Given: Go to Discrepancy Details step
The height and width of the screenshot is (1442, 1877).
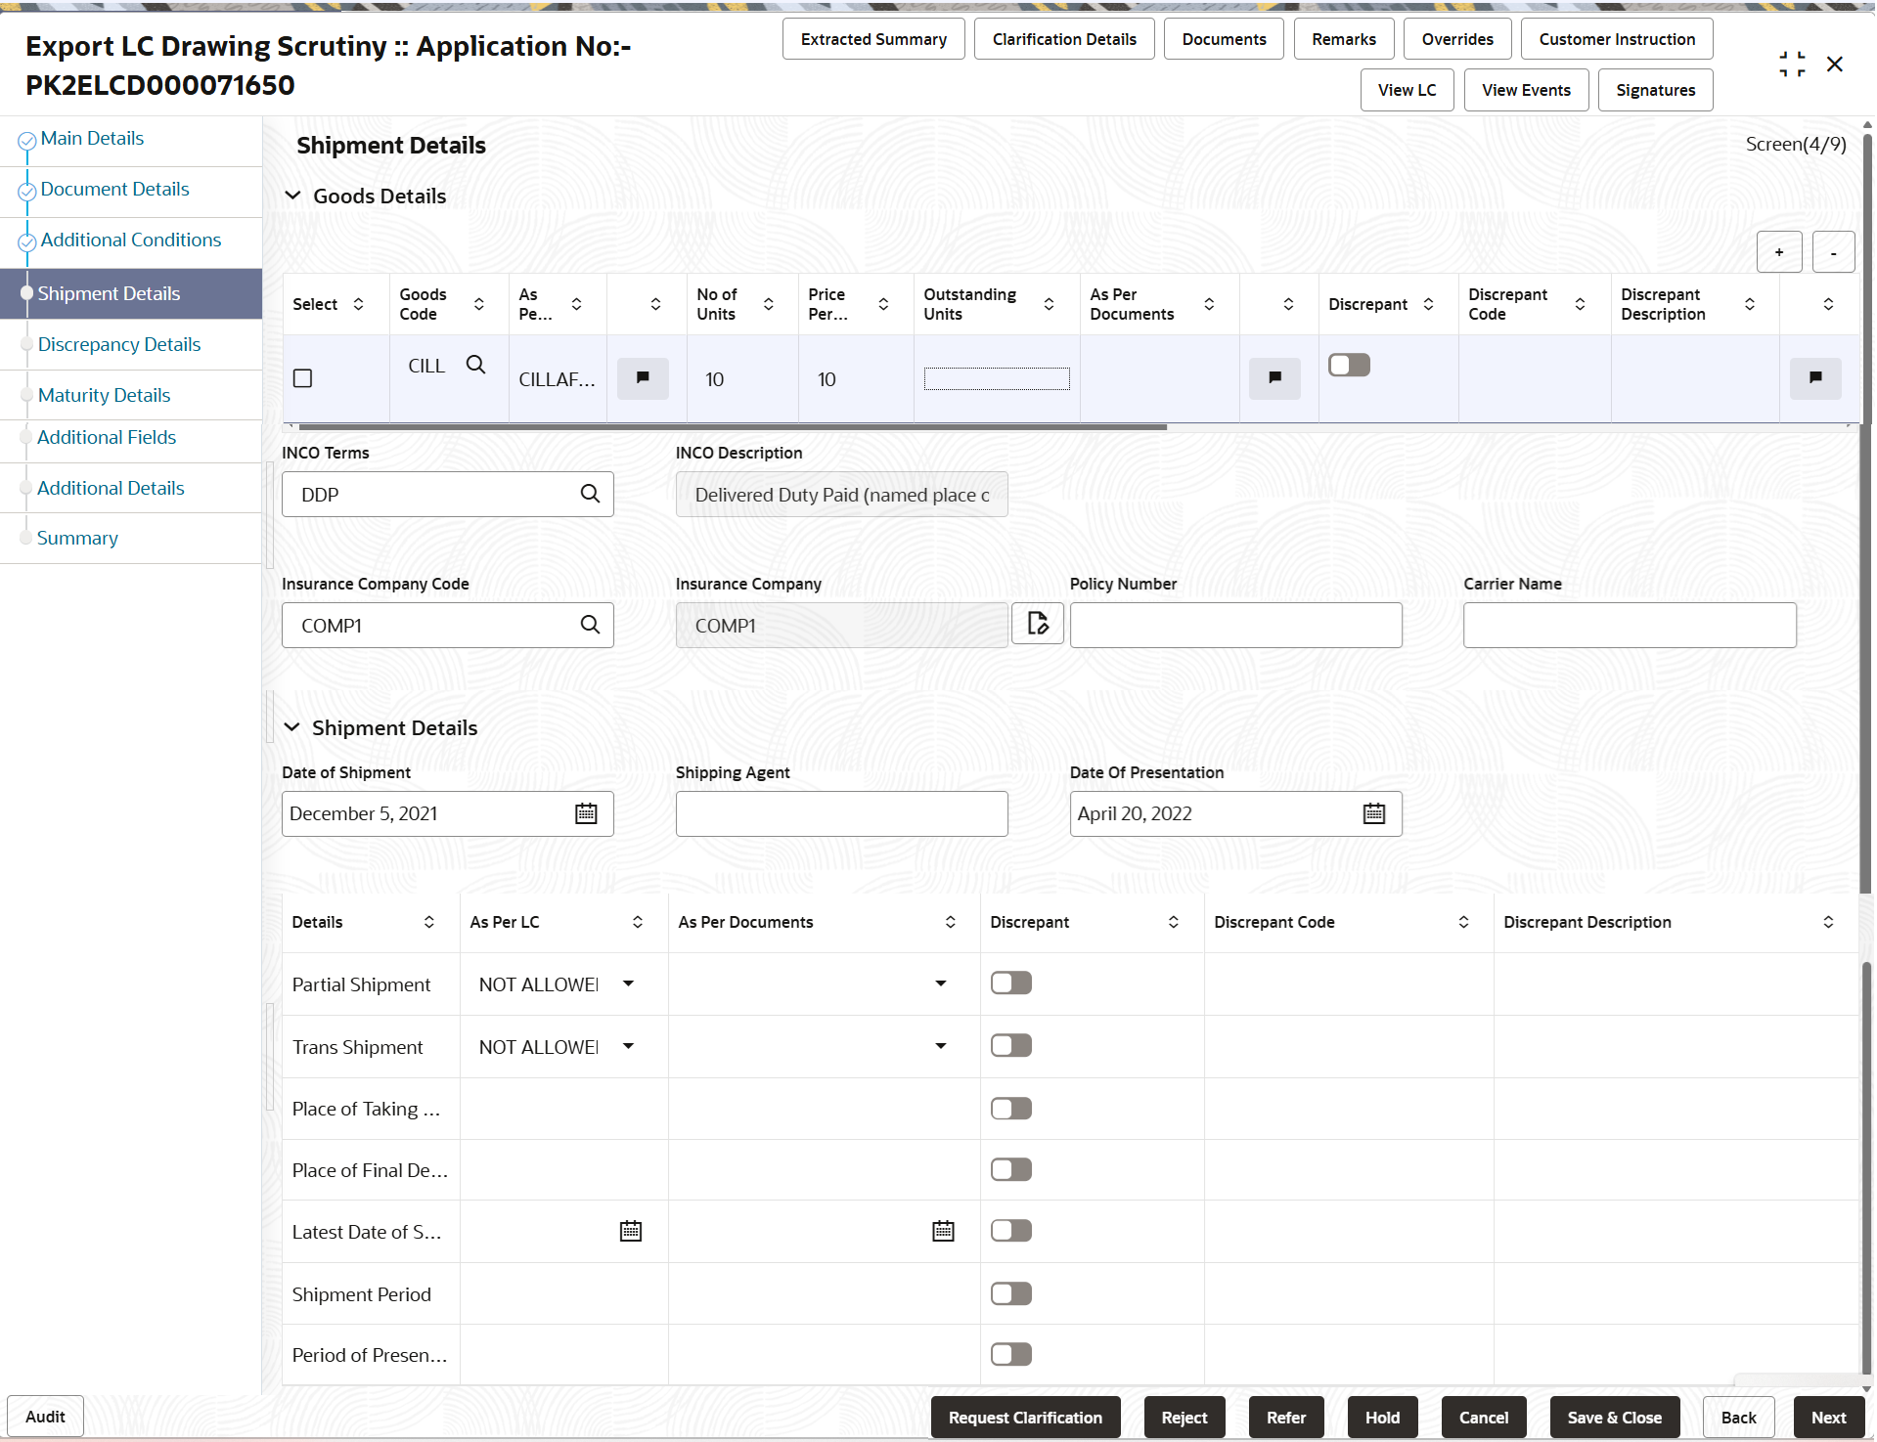Looking at the screenshot, I should pyautogui.click(x=119, y=344).
